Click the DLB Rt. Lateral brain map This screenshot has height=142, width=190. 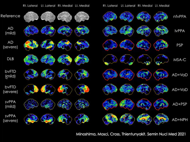[31, 60]
